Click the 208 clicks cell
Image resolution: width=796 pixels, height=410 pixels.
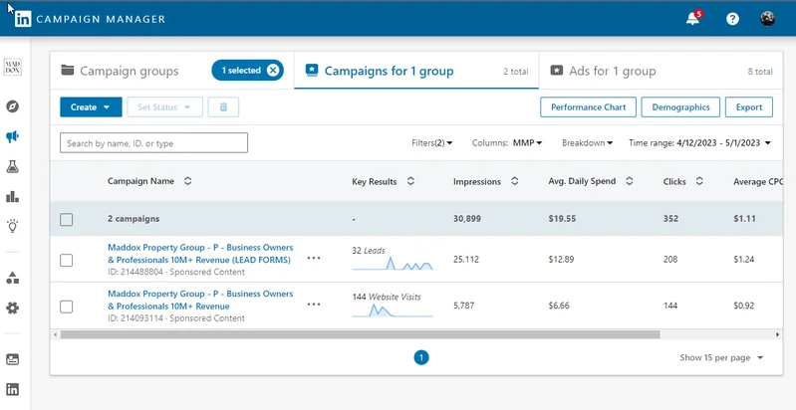coord(670,260)
